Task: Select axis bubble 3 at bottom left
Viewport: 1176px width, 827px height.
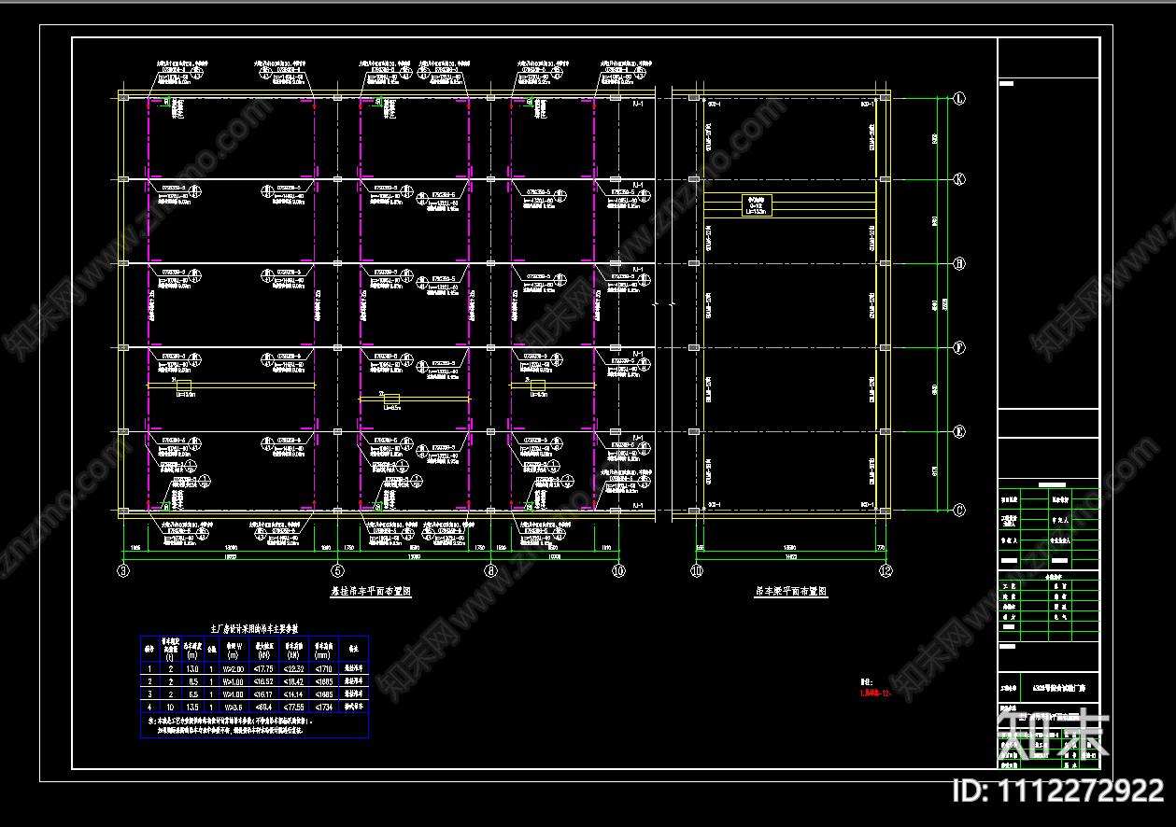Action: [x=121, y=569]
